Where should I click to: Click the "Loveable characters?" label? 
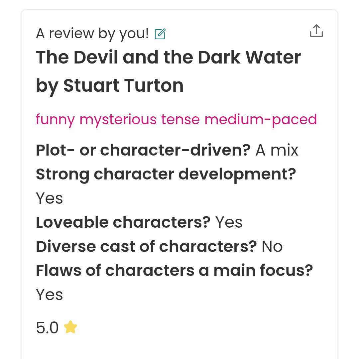click(x=123, y=222)
